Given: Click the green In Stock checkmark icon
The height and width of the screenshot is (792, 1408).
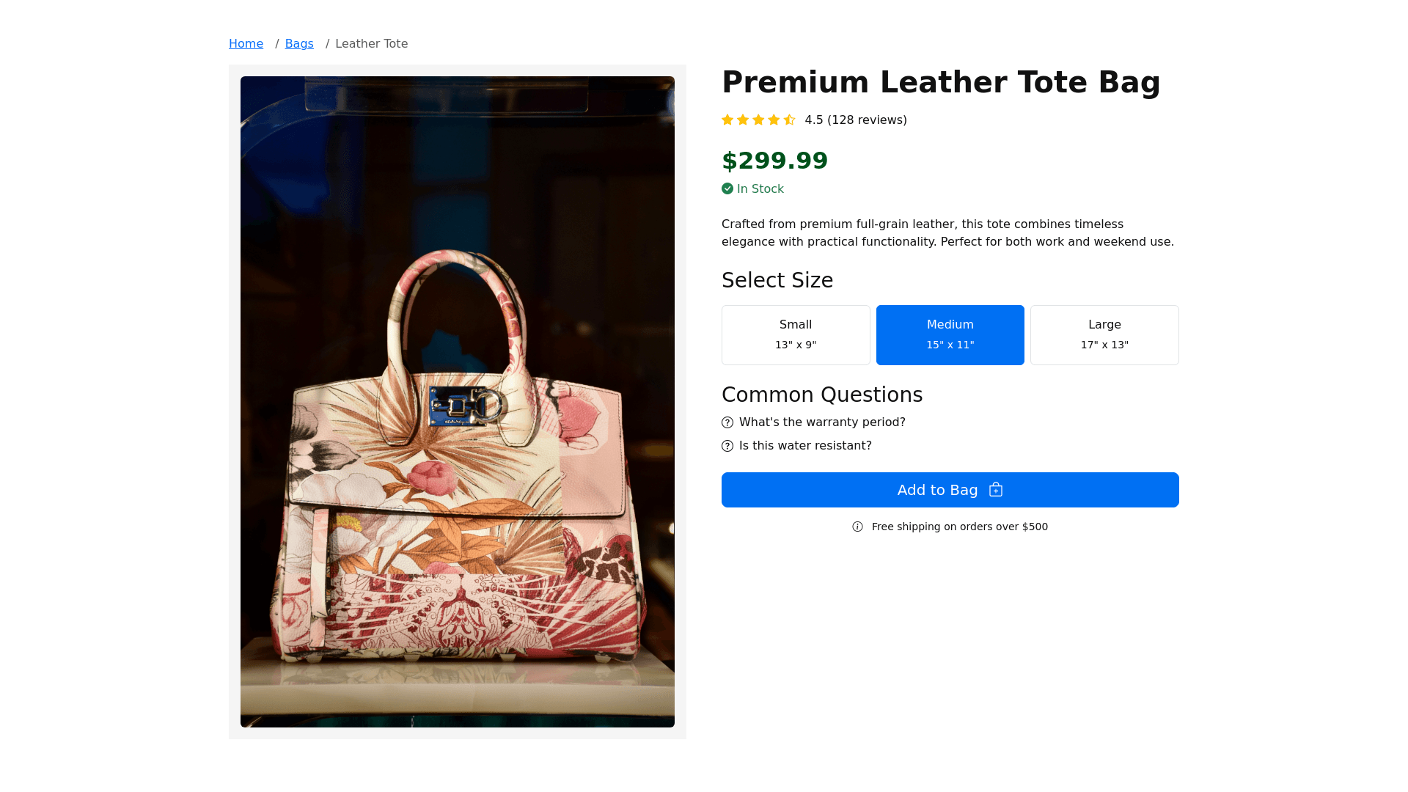Looking at the screenshot, I should [x=727, y=189].
